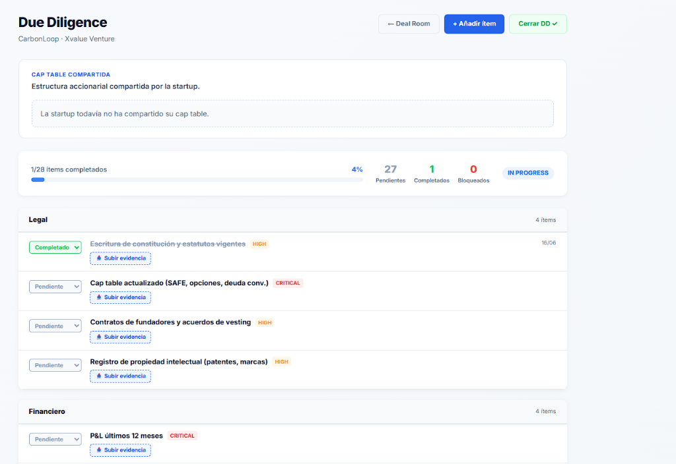Click the Legal section header
The image size is (676, 464).
pos(292,220)
